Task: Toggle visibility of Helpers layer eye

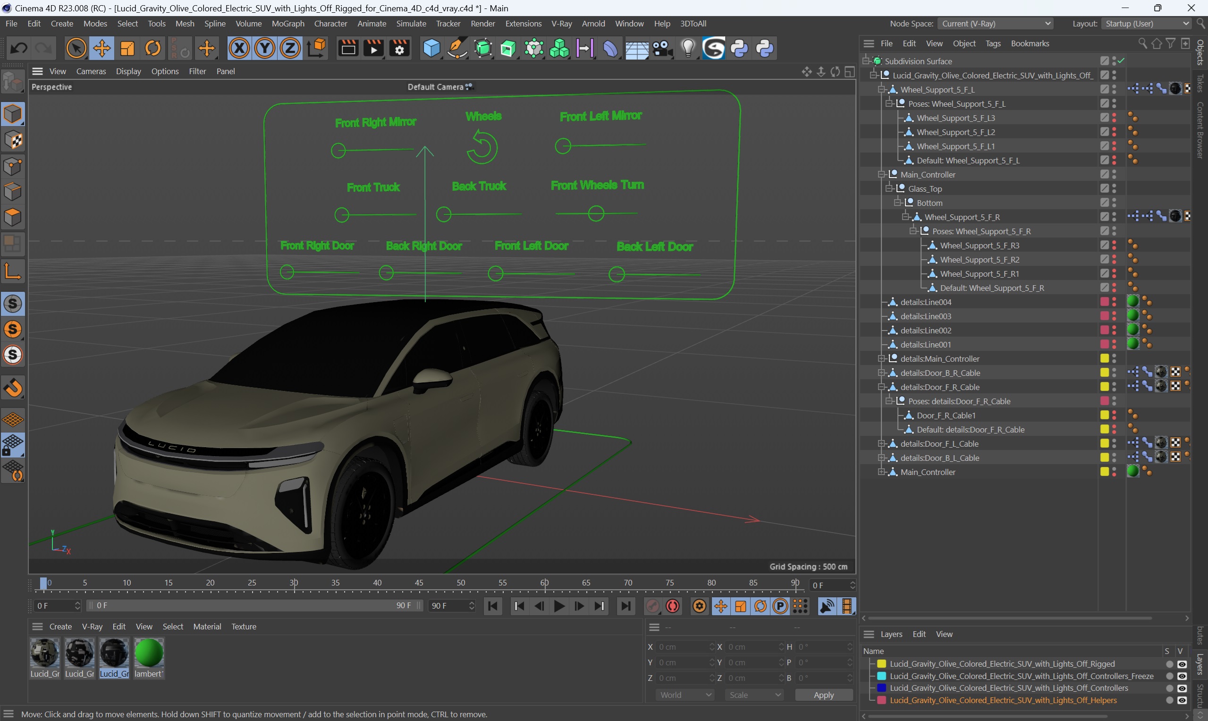Action: pos(1182,700)
